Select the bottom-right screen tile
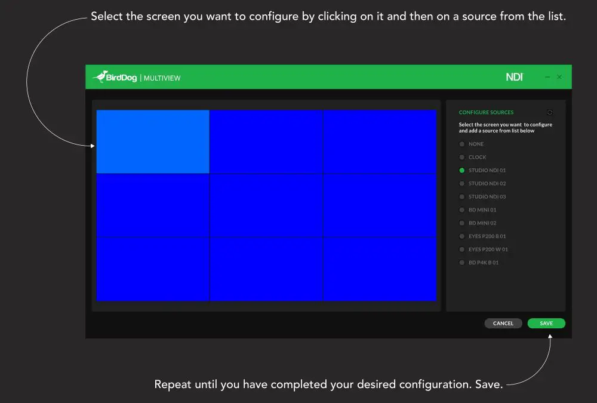 [380, 269]
